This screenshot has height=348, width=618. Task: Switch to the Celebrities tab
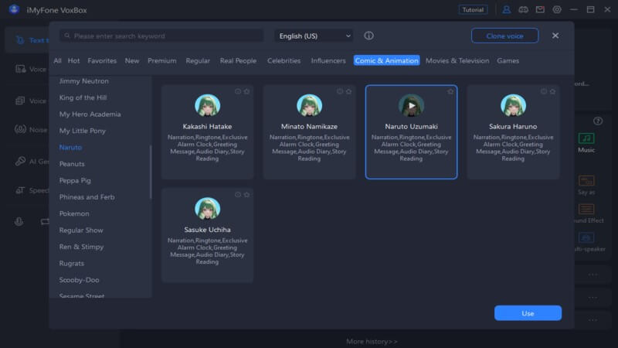click(284, 61)
